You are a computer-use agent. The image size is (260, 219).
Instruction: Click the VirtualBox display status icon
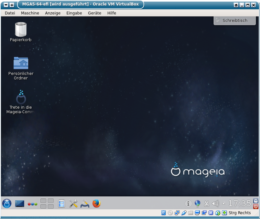(x=197, y=213)
